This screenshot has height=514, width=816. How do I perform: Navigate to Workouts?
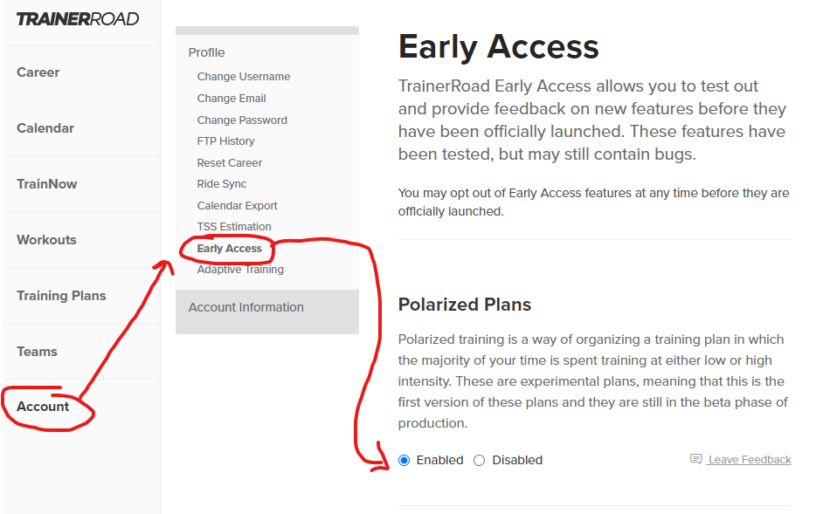[x=46, y=240]
